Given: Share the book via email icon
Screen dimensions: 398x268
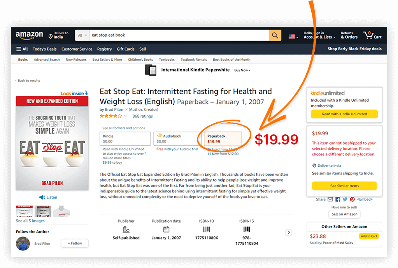Looking at the screenshot, I should [330, 199].
